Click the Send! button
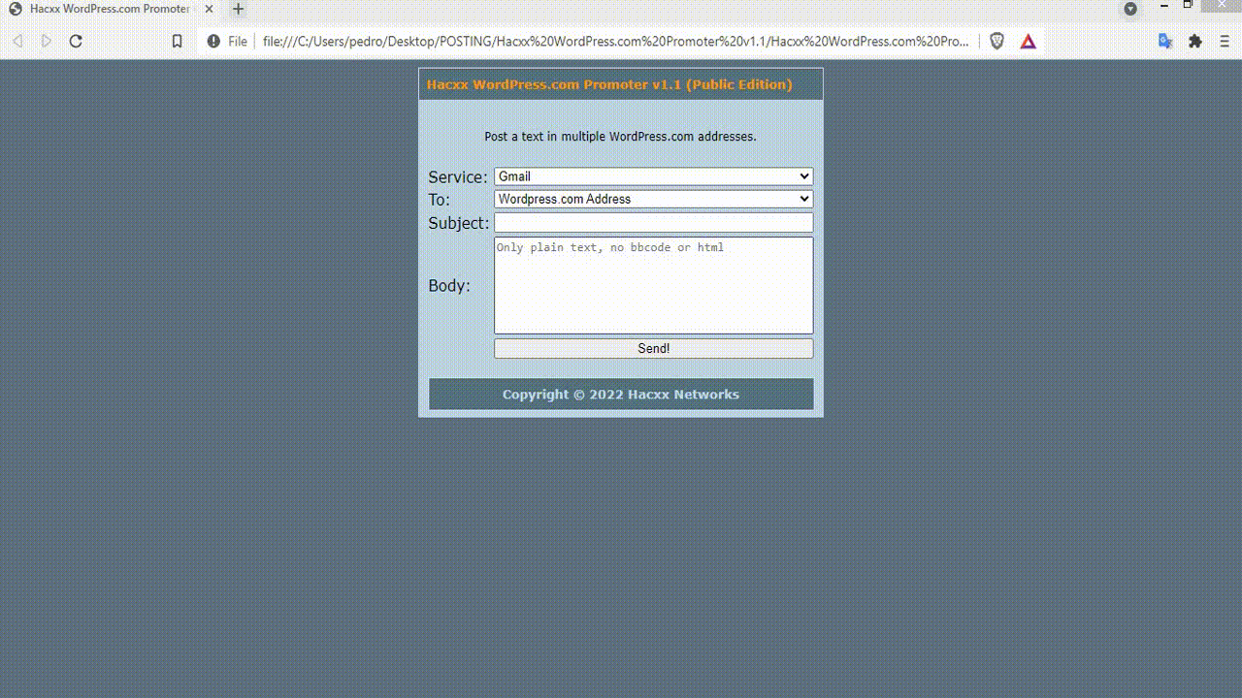This screenshot has height=698, width=1242. [653, 348]
